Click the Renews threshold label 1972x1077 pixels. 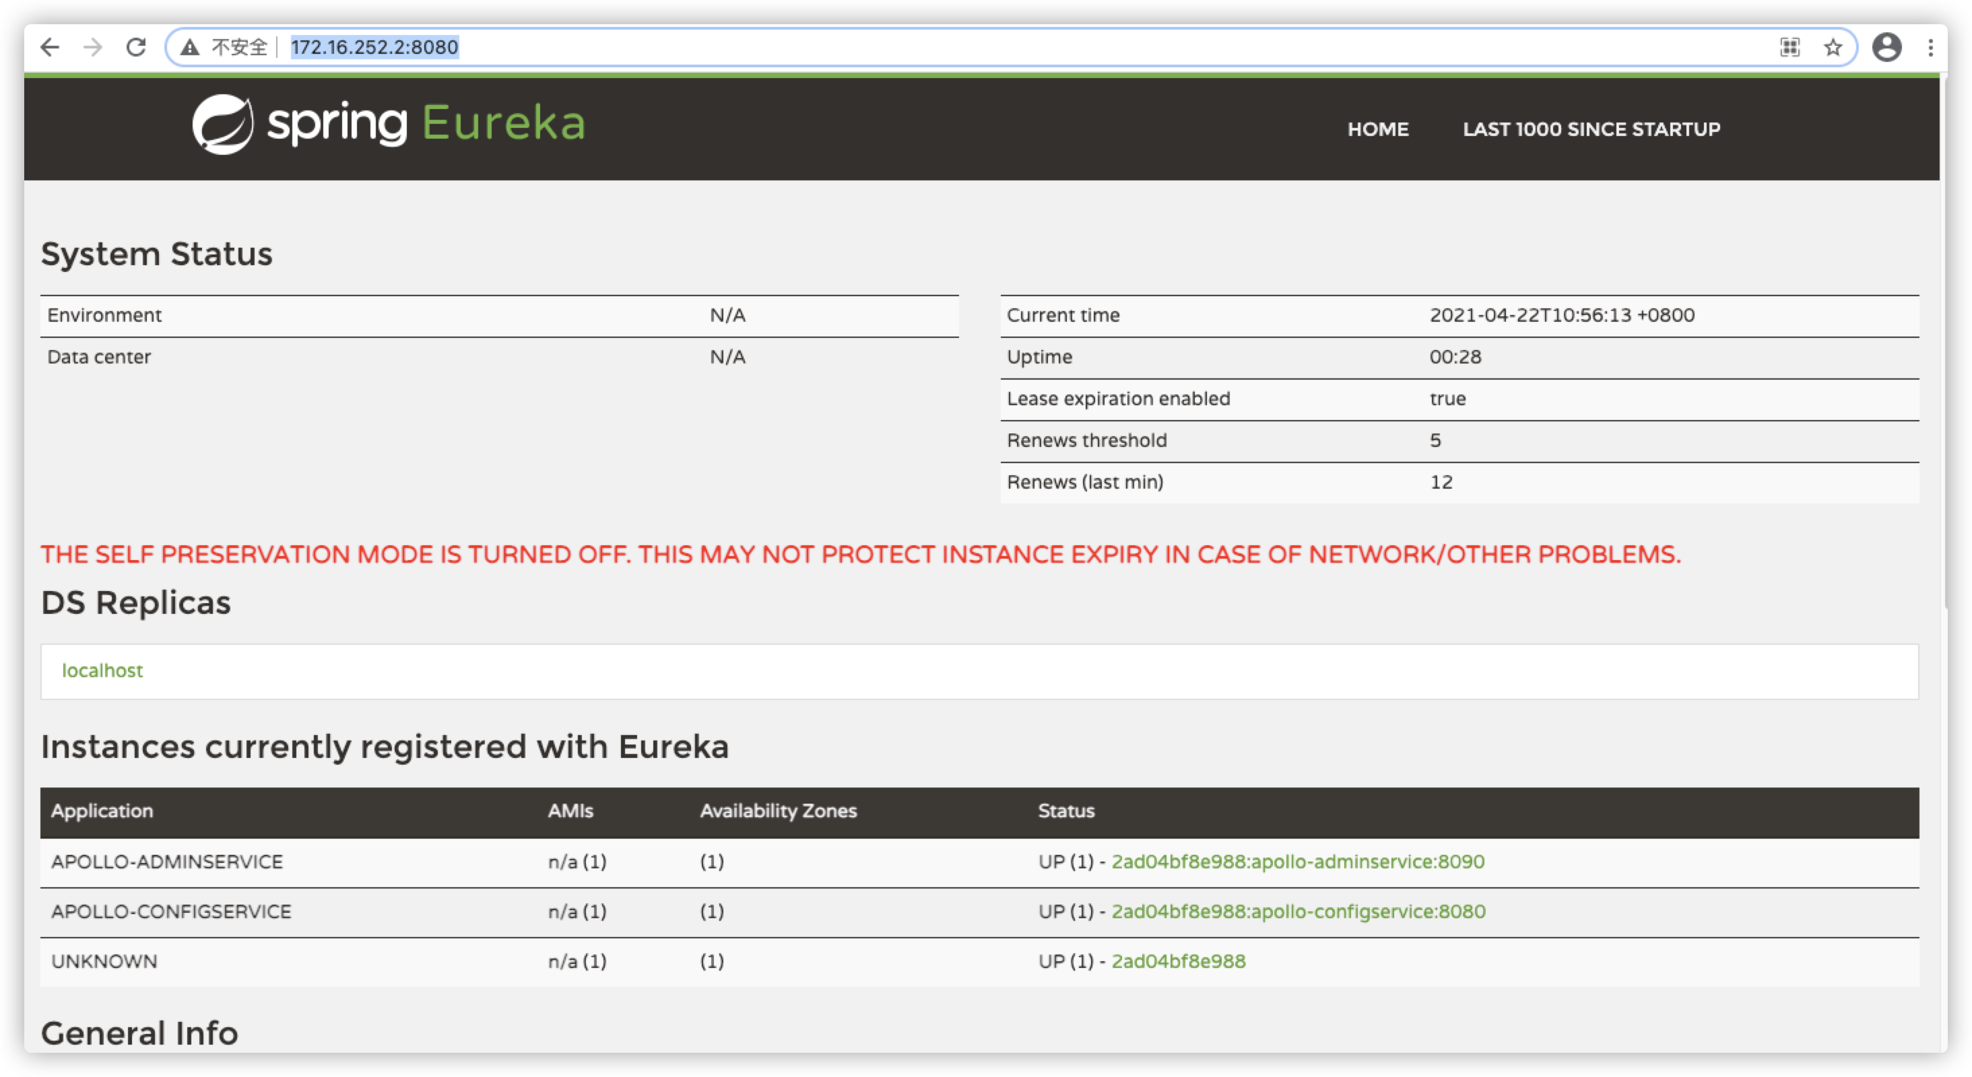1086,441
